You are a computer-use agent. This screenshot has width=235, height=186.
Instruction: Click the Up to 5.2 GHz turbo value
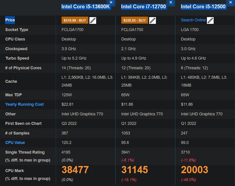pyautogui.click(x=74, y=58)
